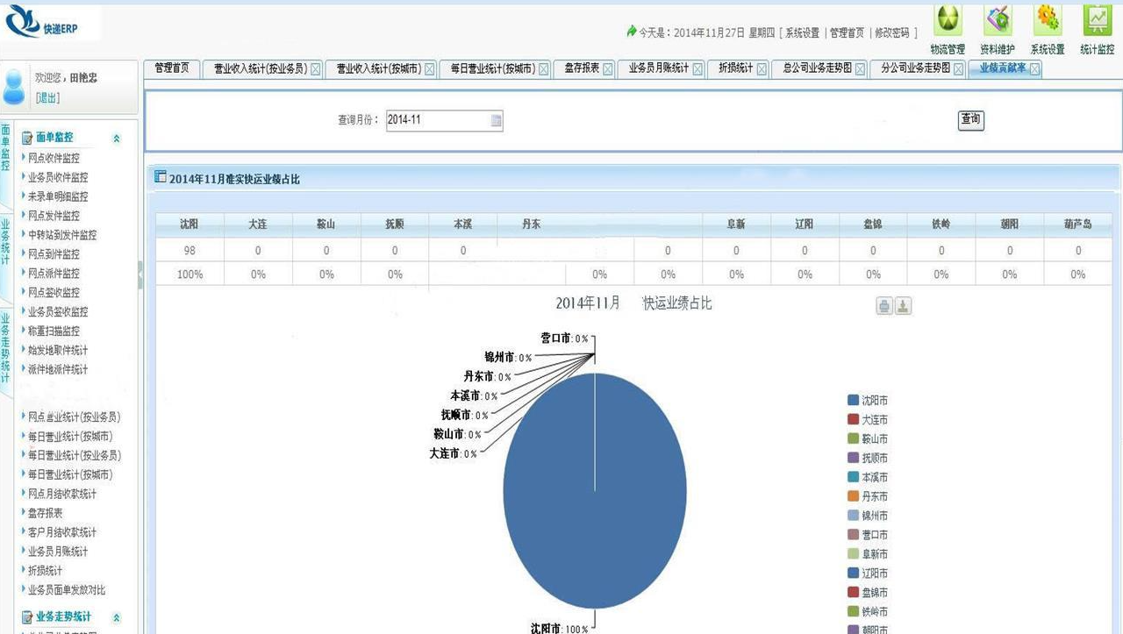
Task: Select the vertical 业务走势统计 side tab
Action: [x=5, y=348]
